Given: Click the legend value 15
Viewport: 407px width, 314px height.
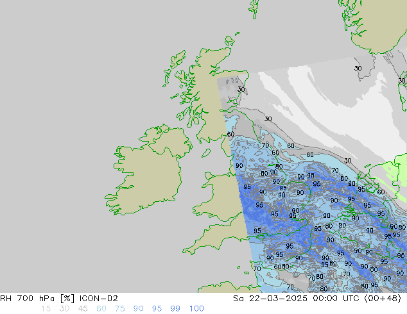Looking at the screenshot, I should tap(46, 309).
